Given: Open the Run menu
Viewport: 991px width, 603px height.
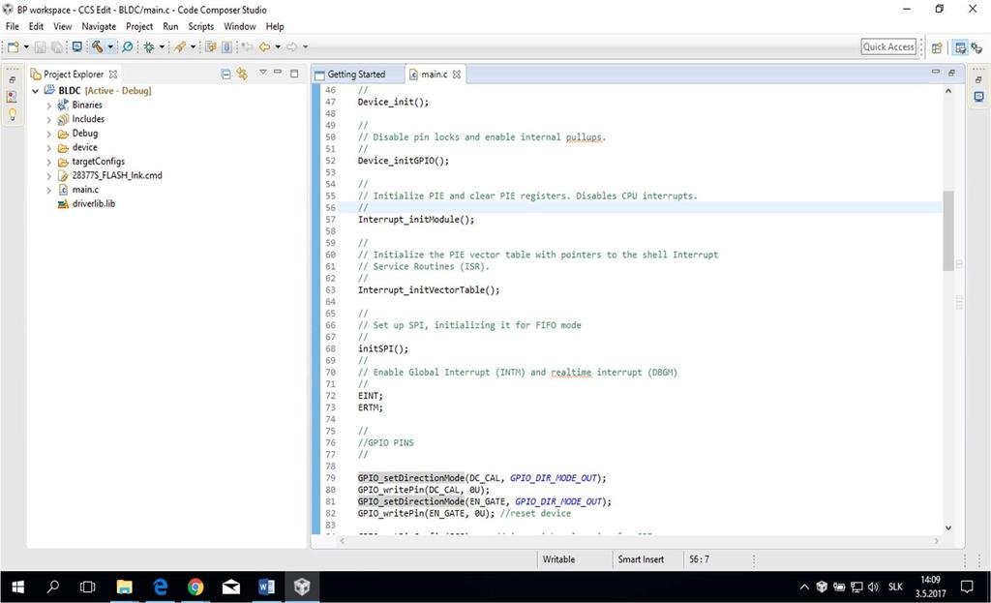Looking at the screenshot, I should point(170,26).
